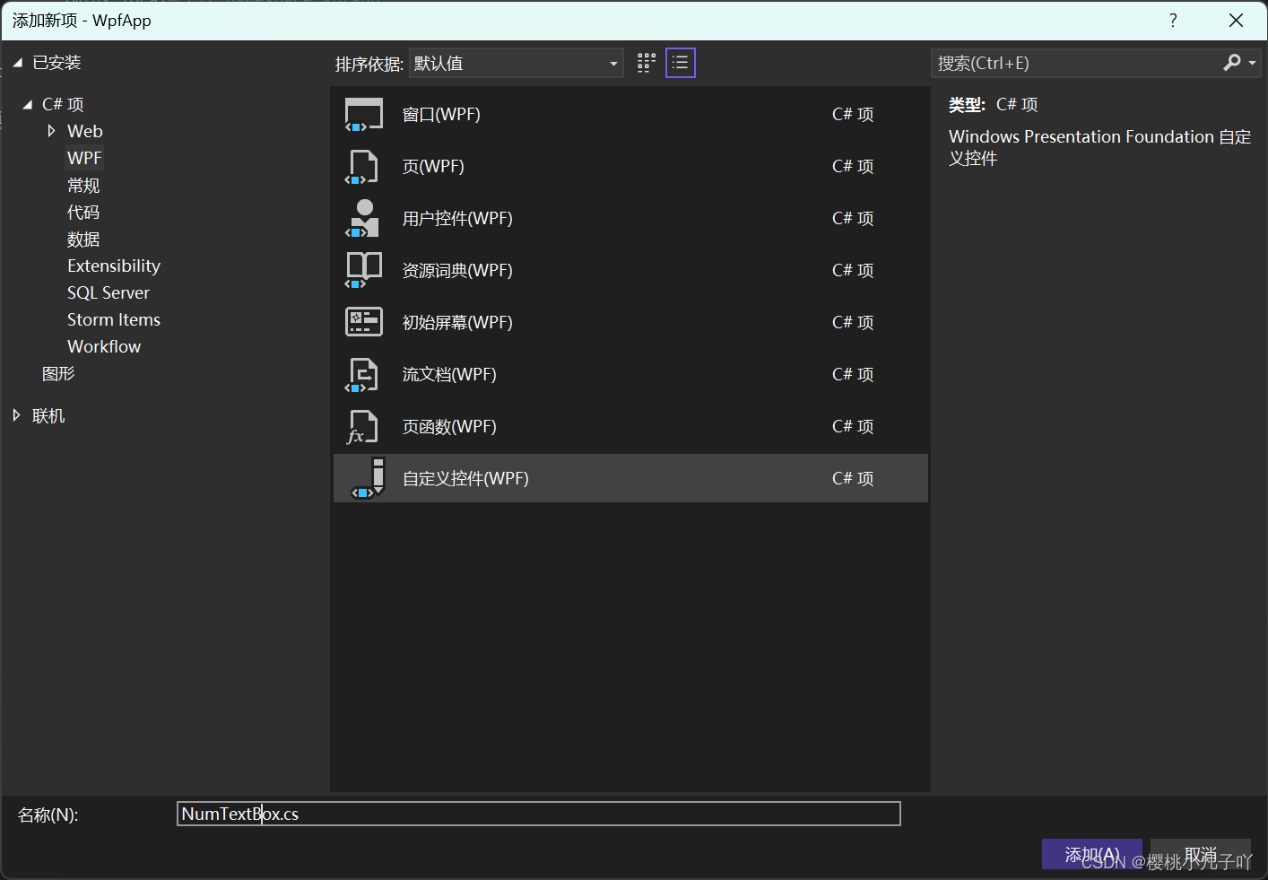Choose the 用户控件(WPF) template icon
This screenshot has height=880, width=1268.
(362, 218)
